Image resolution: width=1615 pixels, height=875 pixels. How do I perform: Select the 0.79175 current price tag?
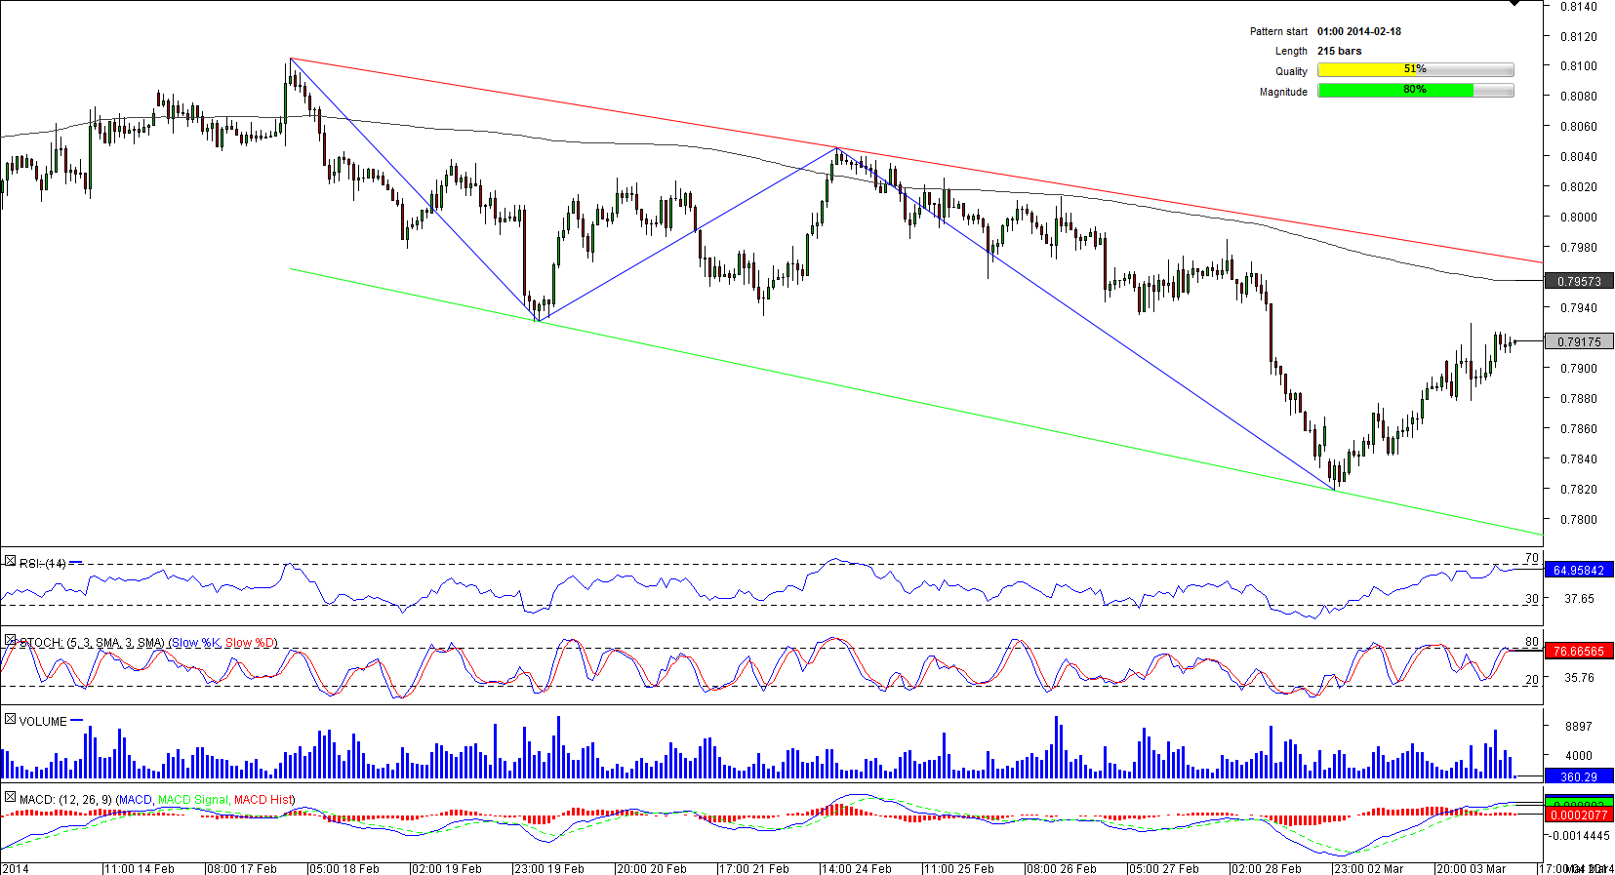(x=1579, y=341)
